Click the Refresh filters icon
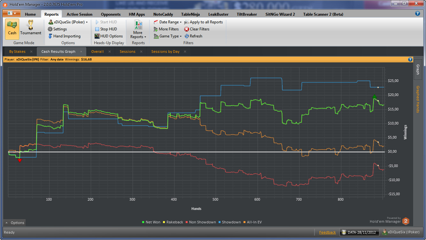This screenshot has height=240, width=426. pyautogui.click(x=187, y=36)
